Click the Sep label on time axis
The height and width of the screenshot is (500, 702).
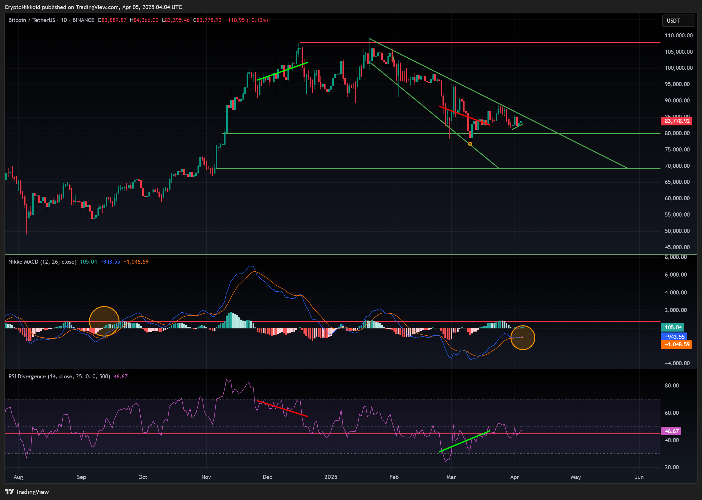point(81,477)
